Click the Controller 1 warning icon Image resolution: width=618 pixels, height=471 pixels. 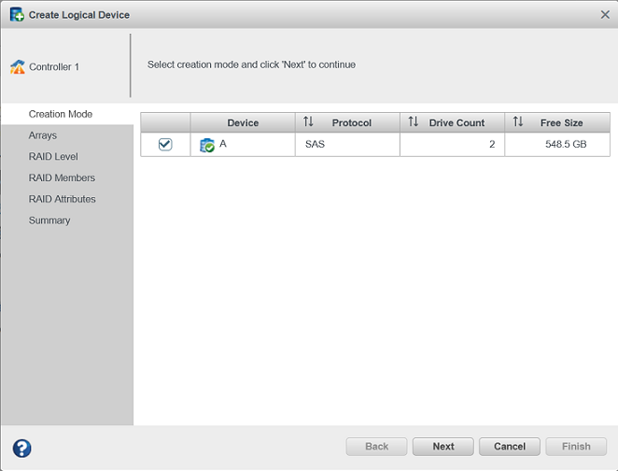tap(17, 67)
